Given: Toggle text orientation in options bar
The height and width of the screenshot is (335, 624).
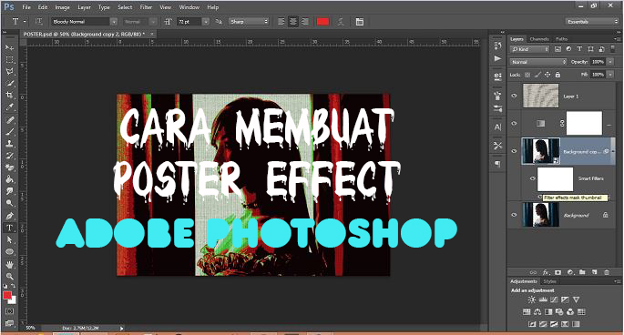Looking at the screenshot, I should 38,22.
